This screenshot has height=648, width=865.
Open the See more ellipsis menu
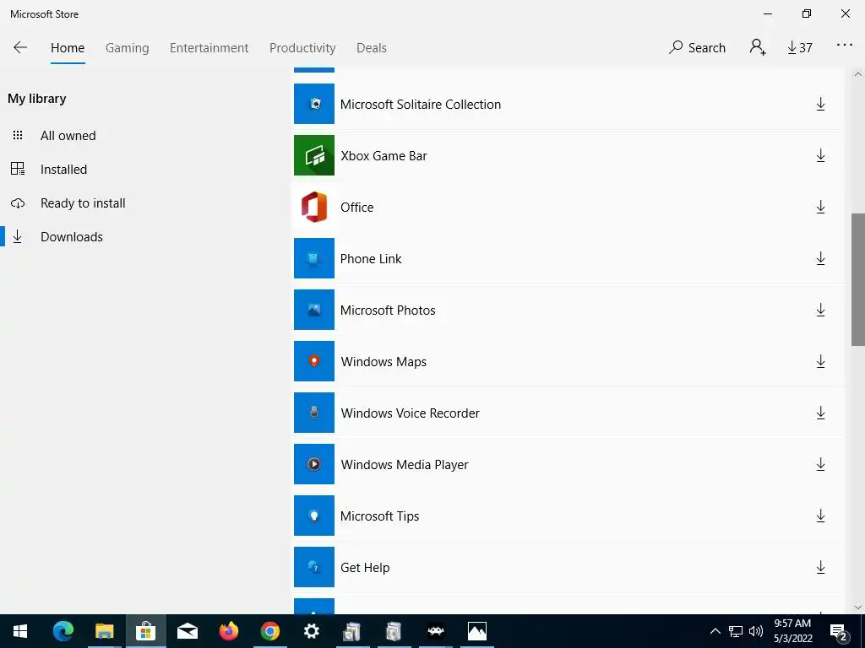(844, 46)
